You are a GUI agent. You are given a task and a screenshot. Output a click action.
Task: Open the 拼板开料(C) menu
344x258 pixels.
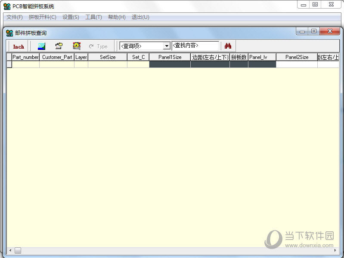coord(43,17)
